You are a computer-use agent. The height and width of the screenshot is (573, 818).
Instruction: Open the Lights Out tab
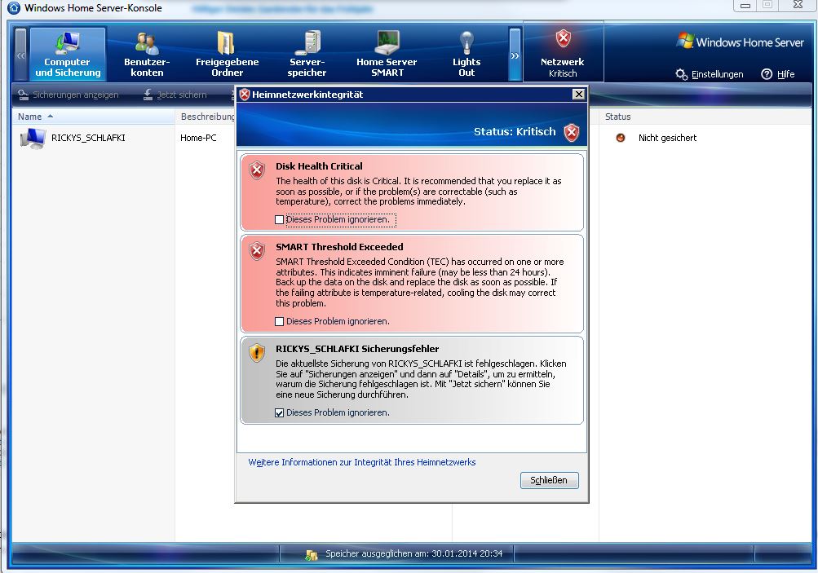tap(466, 55)
